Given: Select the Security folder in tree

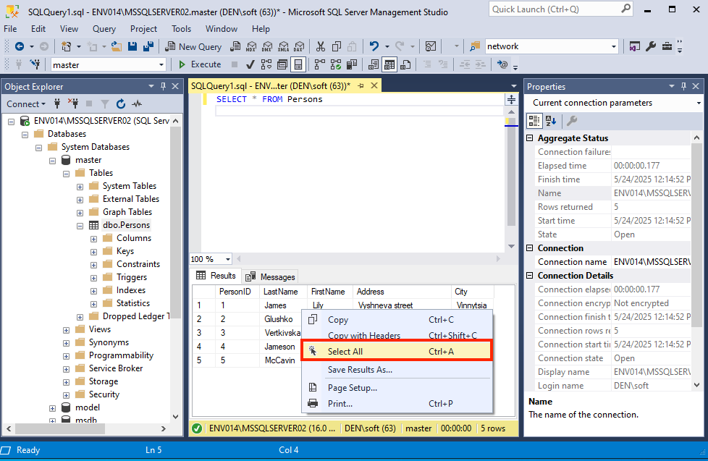Looking at the screenshot, I should [104, 394].
